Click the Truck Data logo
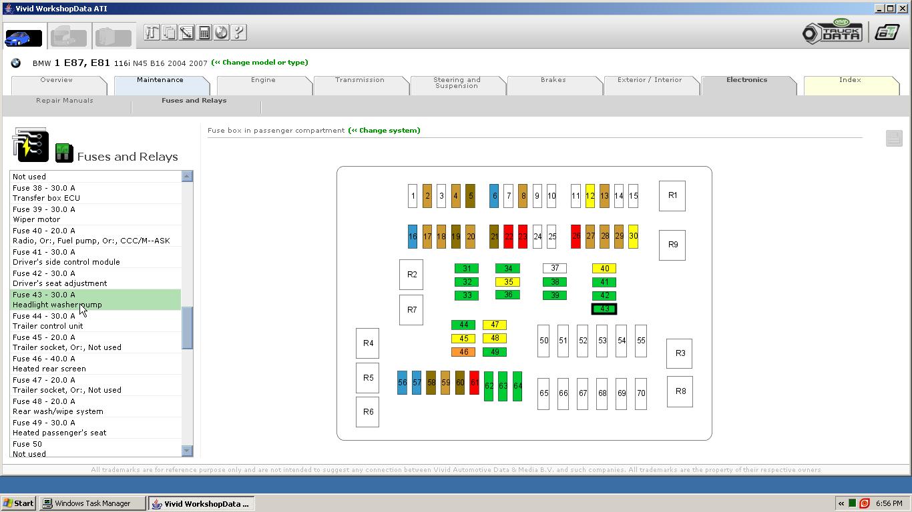The width and height of the screenshot is (912, 512). (x=833, y=32)
